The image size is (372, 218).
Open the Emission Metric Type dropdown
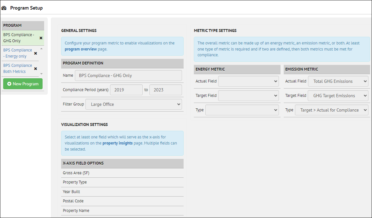tap(332, 110)
